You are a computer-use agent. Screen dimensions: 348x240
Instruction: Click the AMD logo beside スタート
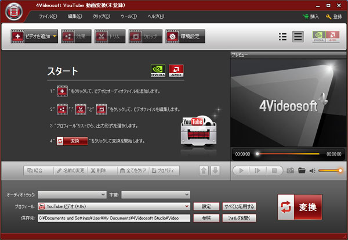[x=176, y=71]
